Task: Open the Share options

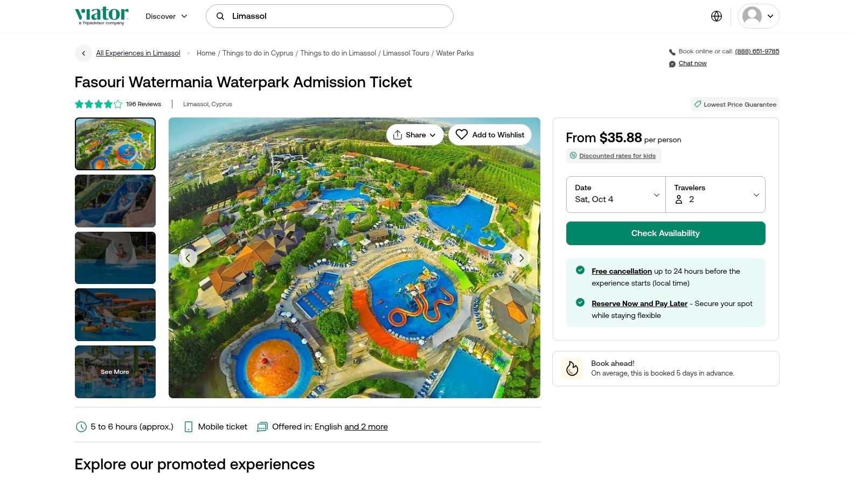Action: click(414, 135)
